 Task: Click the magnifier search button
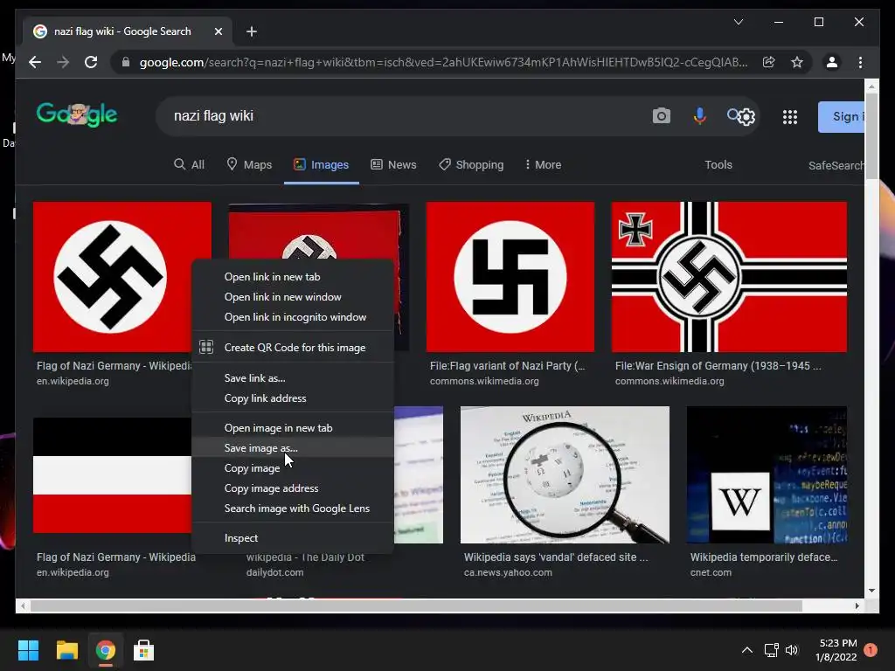pyautogui.click(x=733, y=115)
